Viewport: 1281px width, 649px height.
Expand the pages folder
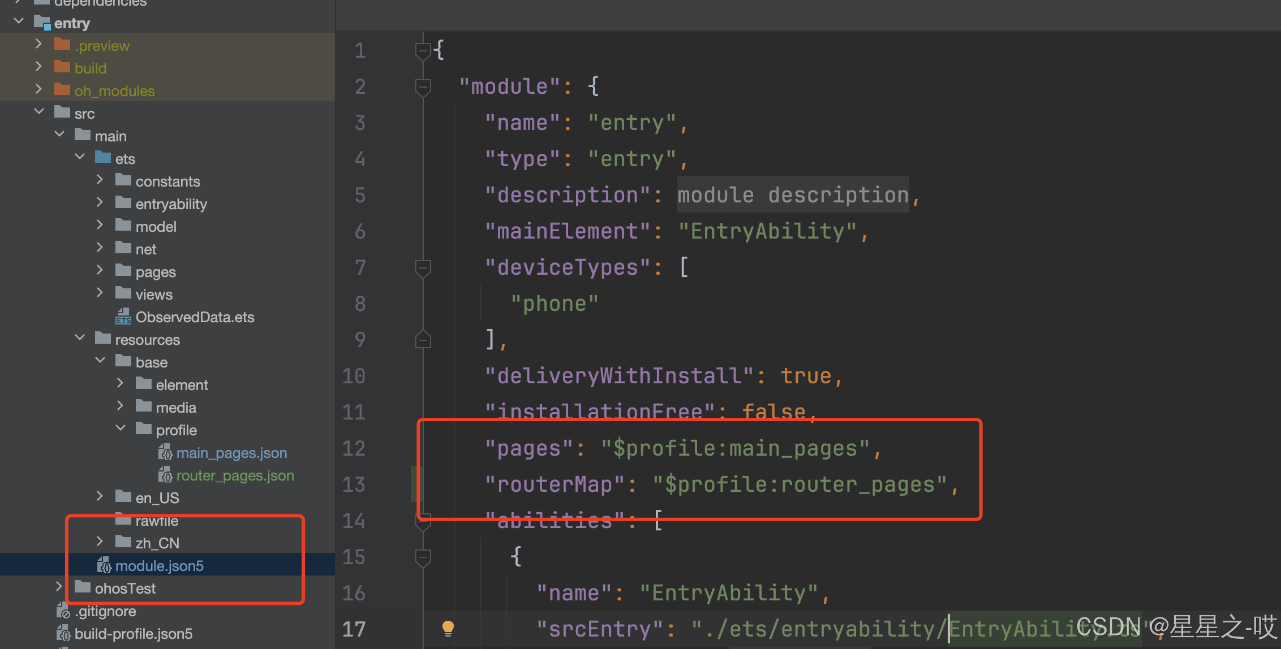click(x=100, y=270)
